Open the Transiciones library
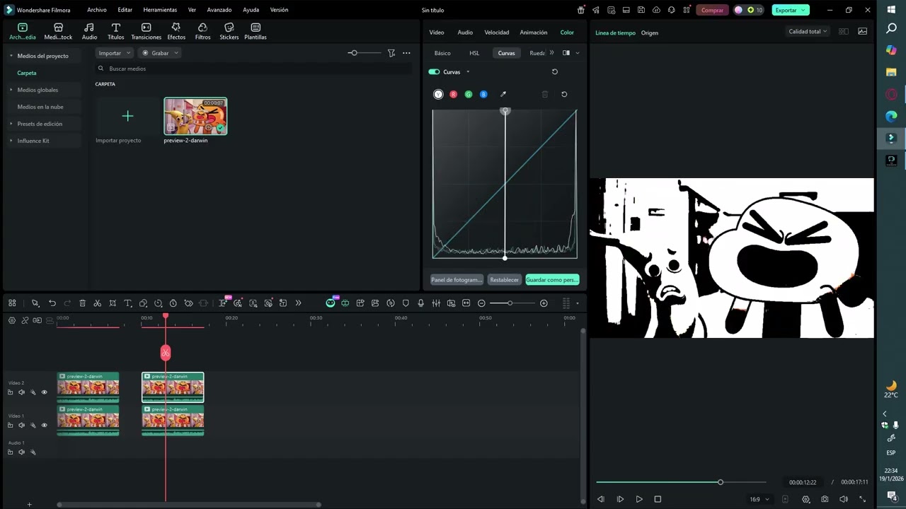The height and width of the screenshot is (509, 906). click(146, 31)
